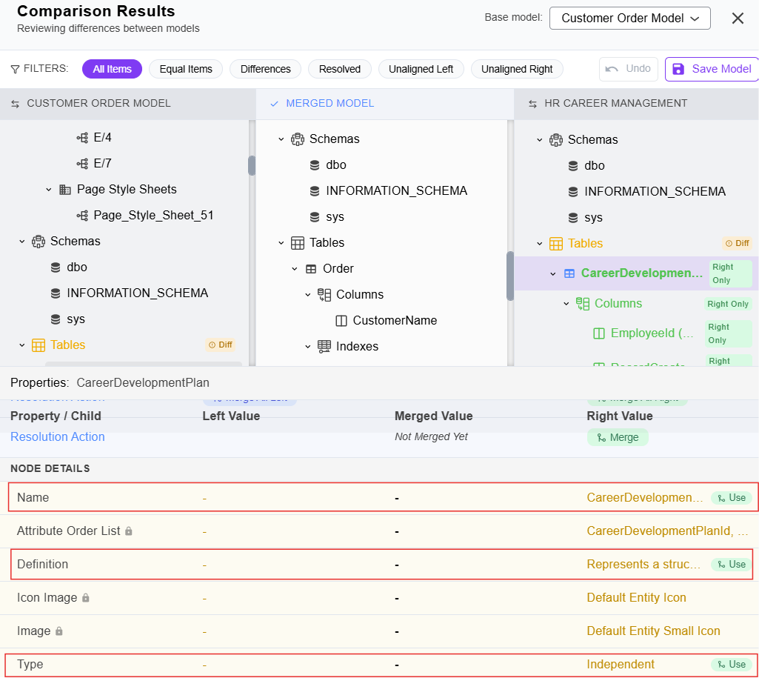The height and width of the screenshot is (678, 759).
Task: Close the Comparison Results dialog
Action: 738,19
